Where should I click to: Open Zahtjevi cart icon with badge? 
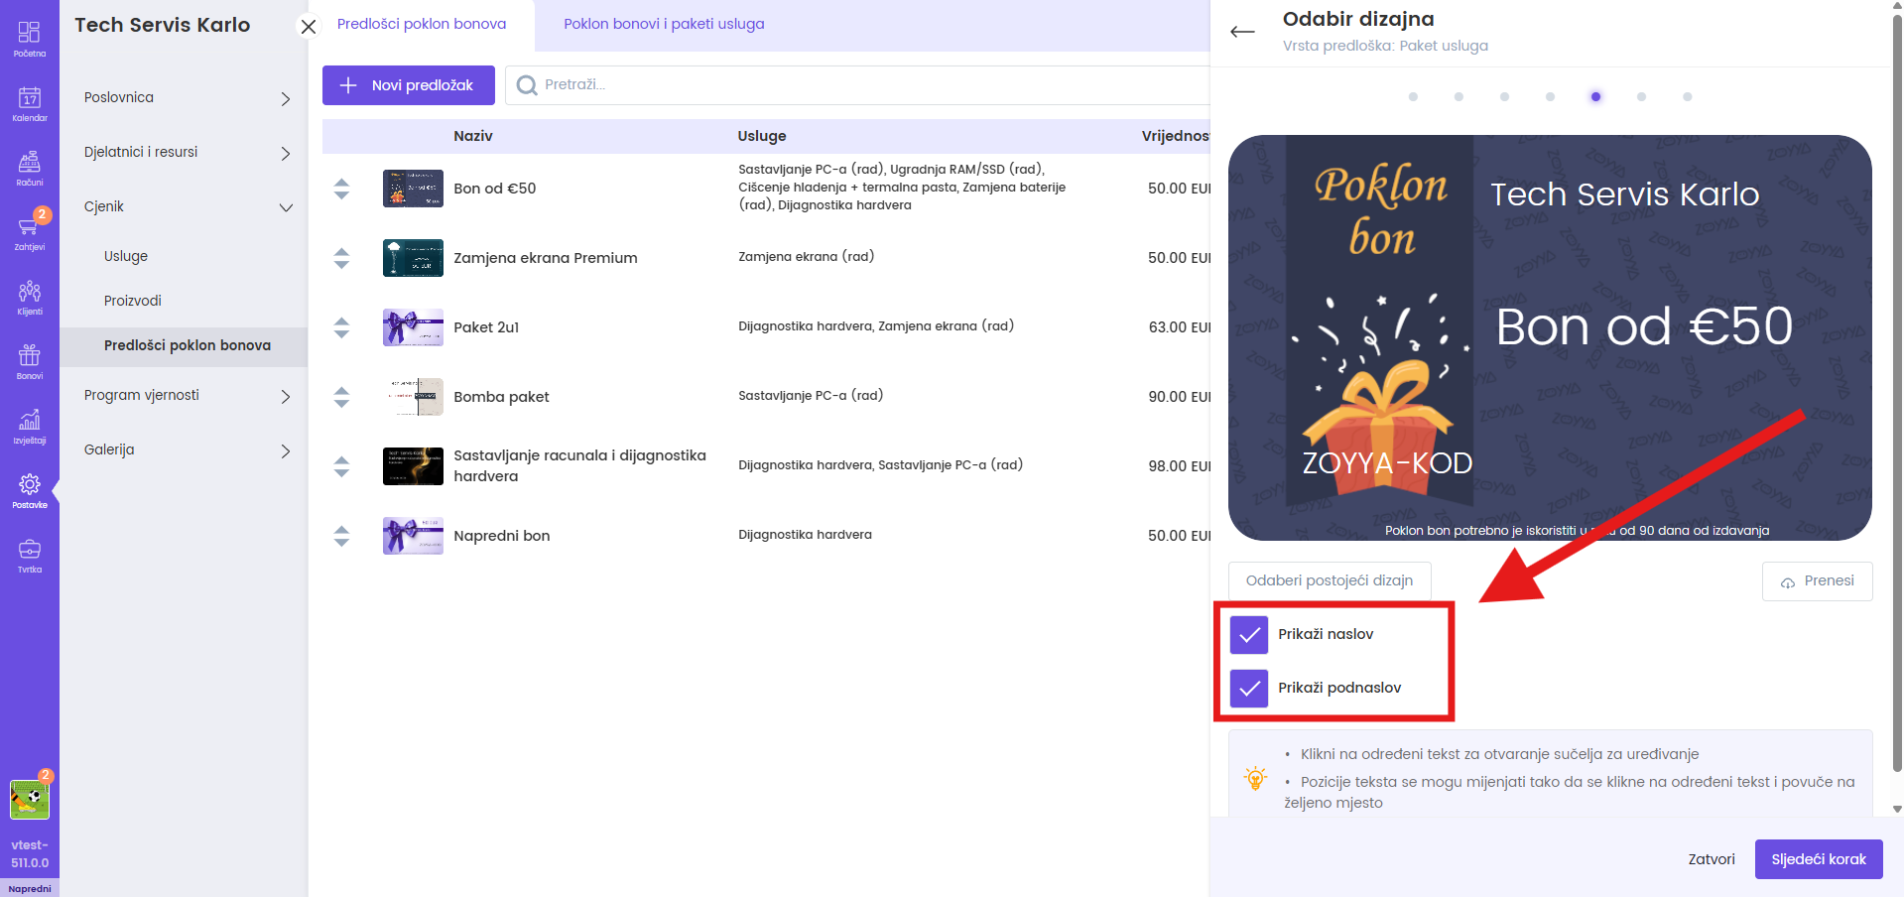30,232
